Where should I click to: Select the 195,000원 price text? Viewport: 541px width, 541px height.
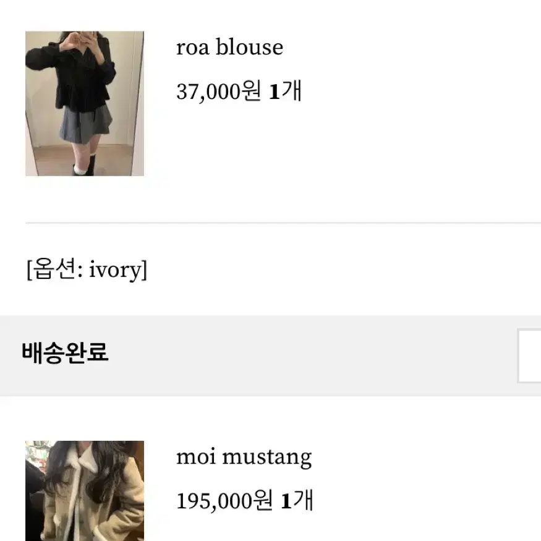[224, 501]
